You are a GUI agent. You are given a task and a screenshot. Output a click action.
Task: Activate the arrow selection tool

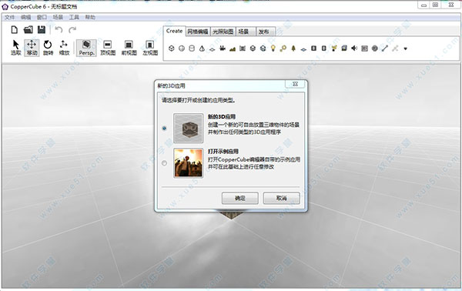[15, 48]
